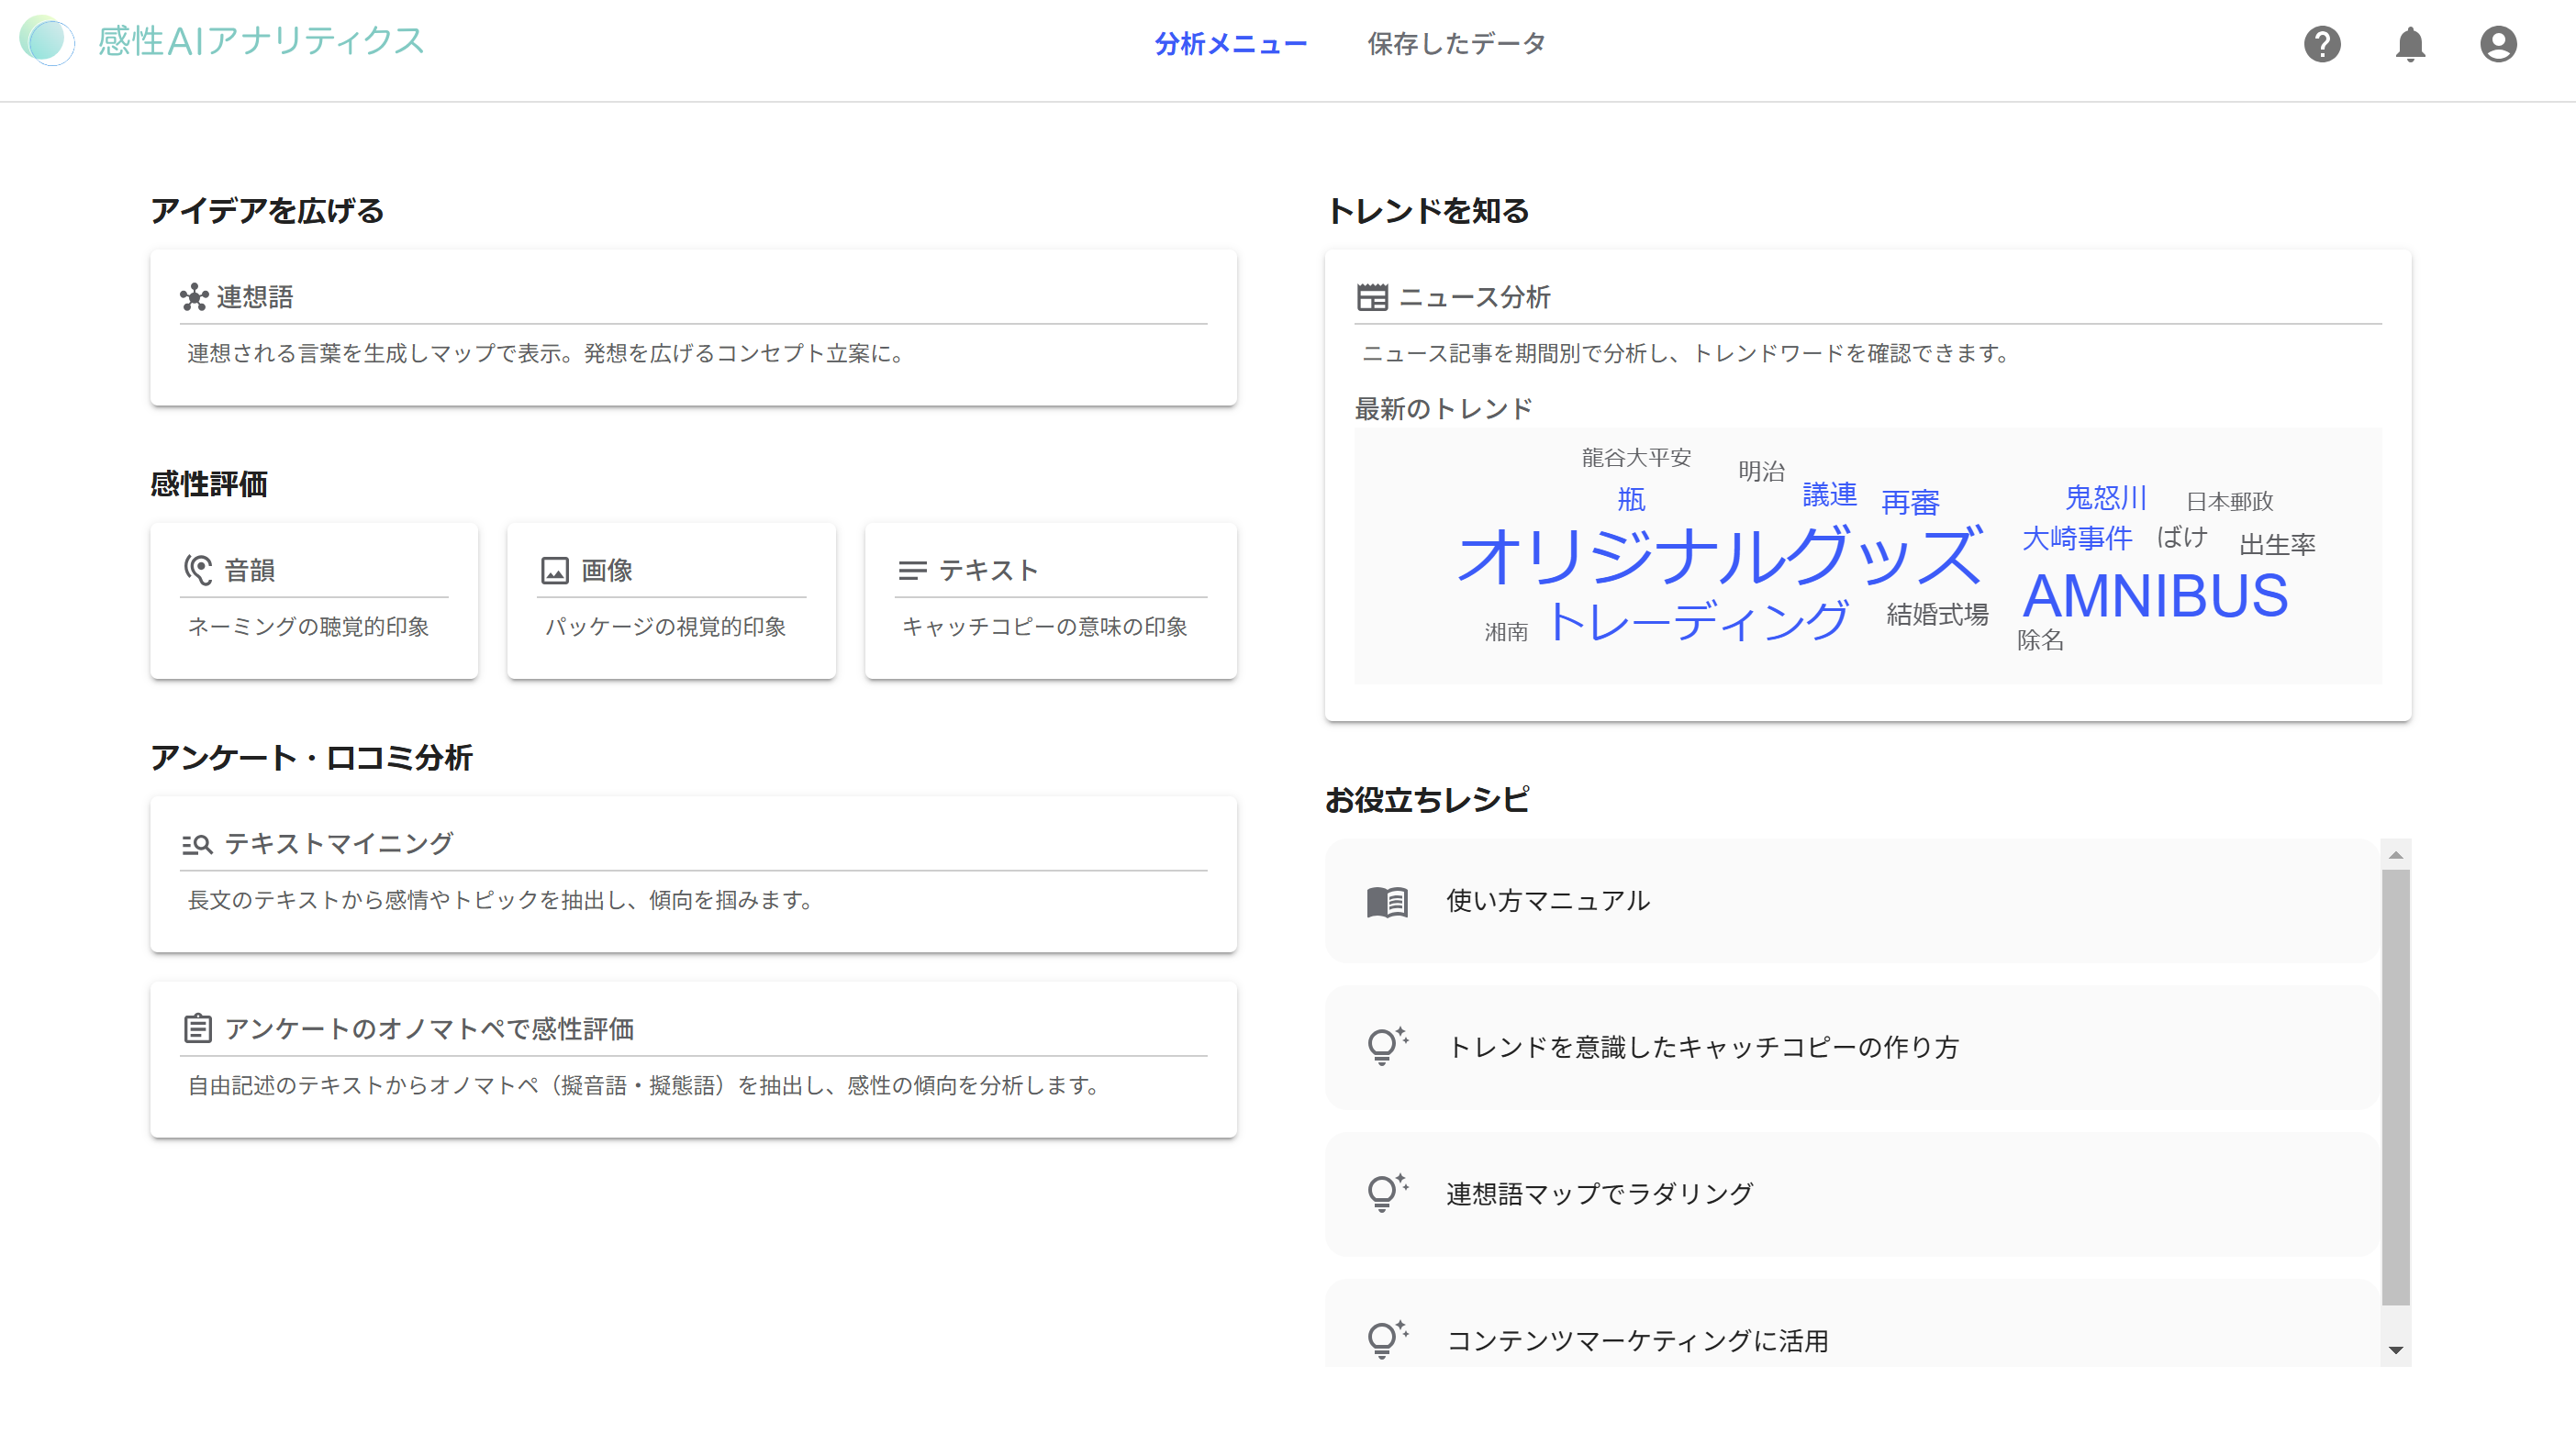Open the テキスト evaluation card
Viewport: 2576px width, 1444px height.
tap(1050, 601)
